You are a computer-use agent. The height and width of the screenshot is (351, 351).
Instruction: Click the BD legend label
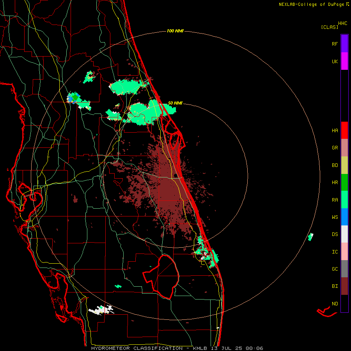[x=335, y=165]
